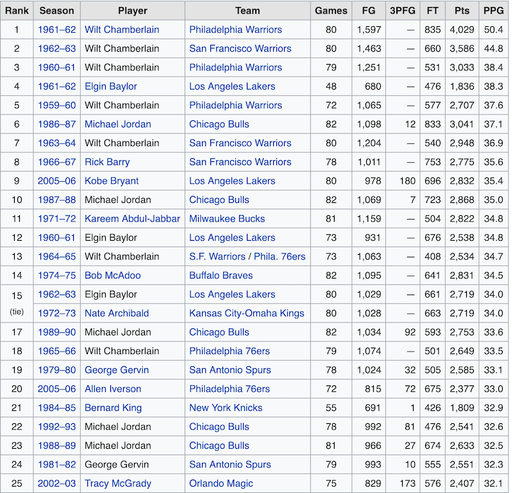Select the 1,597 field goals cell
This screenshot has height=493, width=513.
(x=369, y=29)
